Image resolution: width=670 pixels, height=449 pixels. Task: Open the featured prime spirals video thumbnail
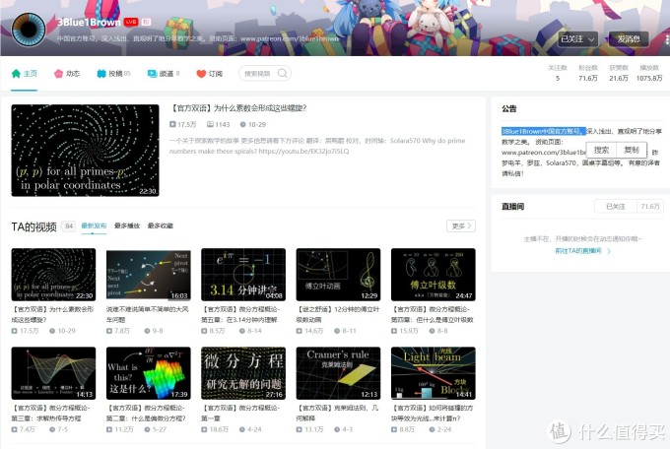coord(85,151)
